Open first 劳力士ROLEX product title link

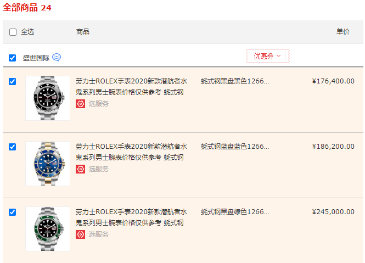(x=131, y=87)
